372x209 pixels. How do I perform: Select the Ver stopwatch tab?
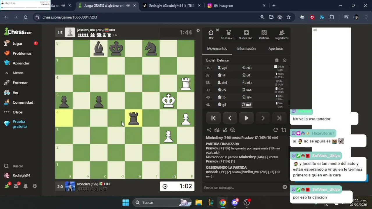click(x=211, y=35)
